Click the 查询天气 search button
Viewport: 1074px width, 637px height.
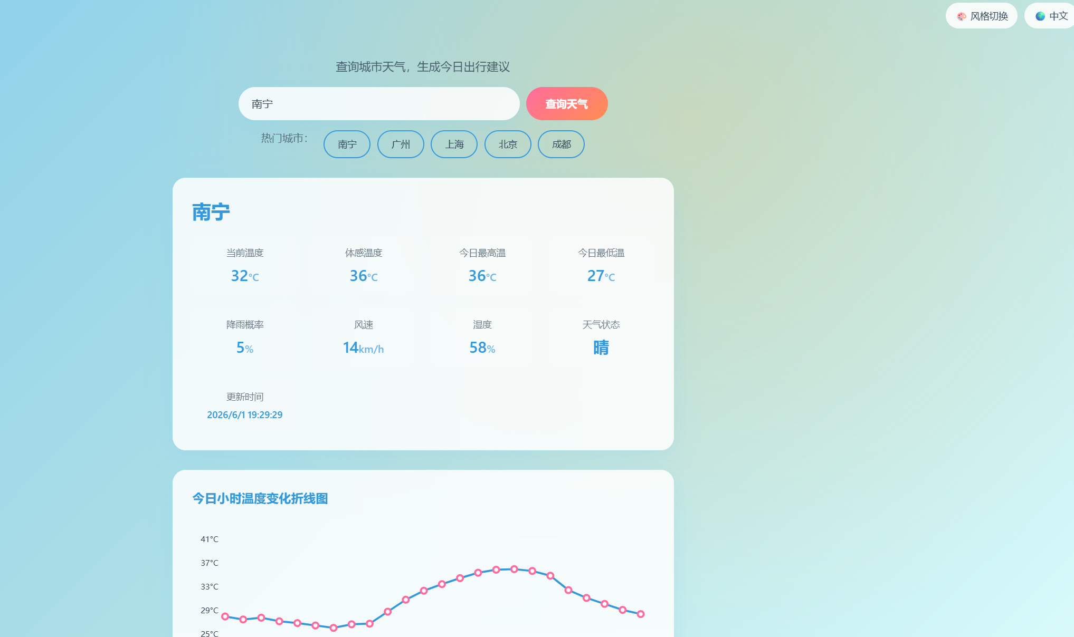[x=567, y=104]
